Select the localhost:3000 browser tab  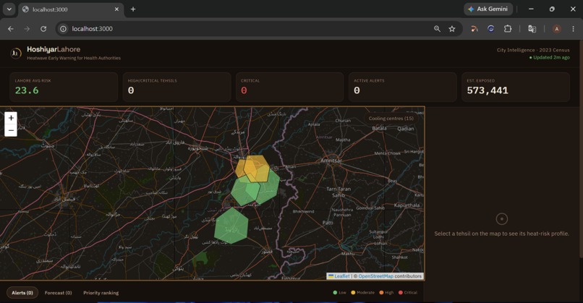[x=71, y=9]
